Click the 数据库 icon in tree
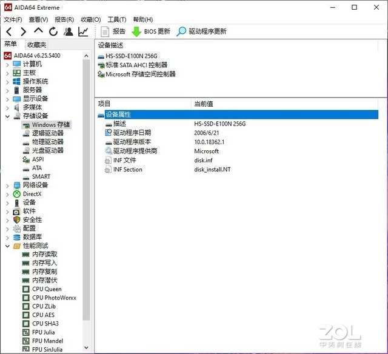388x354 pixels. [x=16, y=238]
